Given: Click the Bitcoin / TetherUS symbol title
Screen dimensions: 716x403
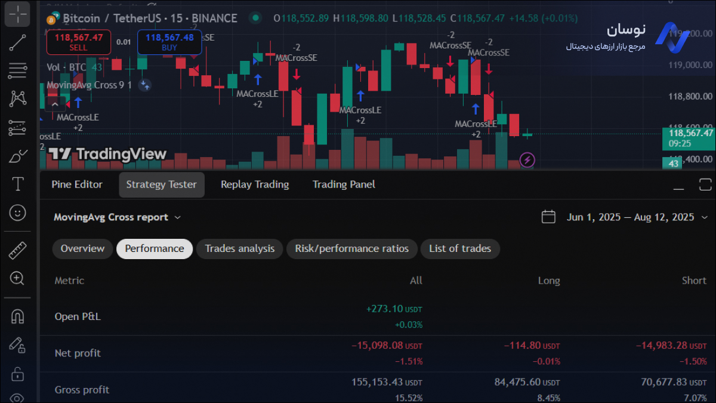Looking at the screenshot, I should click(150, 18).
